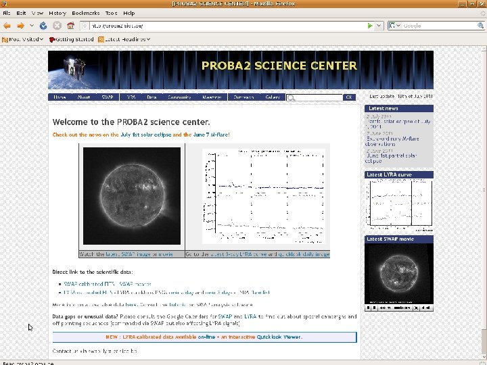Image resolution: width=487 pixels, height=365 pixels.
Task: Click the site identity icon in address bar
Action: (x=85, y=26)
